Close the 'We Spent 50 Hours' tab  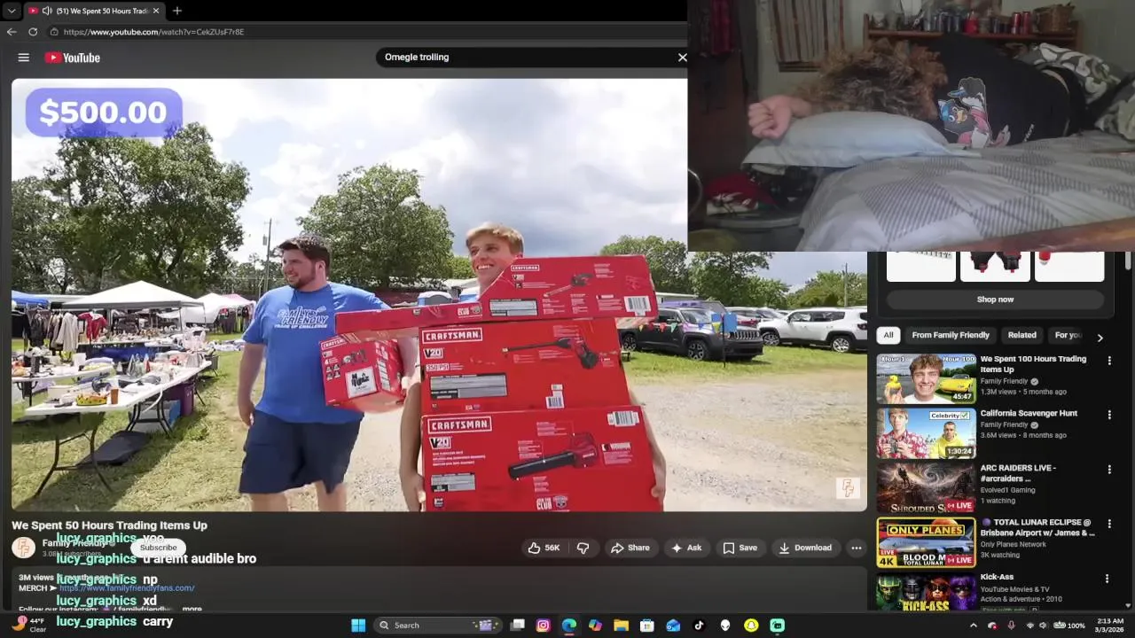pos(156,11)
